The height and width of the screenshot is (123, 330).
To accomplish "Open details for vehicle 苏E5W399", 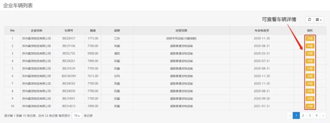I will [x=310, y=76].
